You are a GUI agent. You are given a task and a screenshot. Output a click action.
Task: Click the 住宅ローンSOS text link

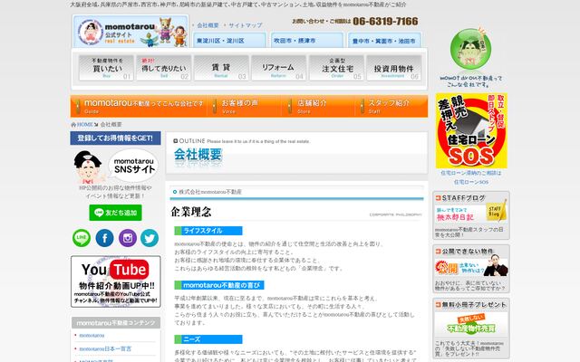point(471,182)
